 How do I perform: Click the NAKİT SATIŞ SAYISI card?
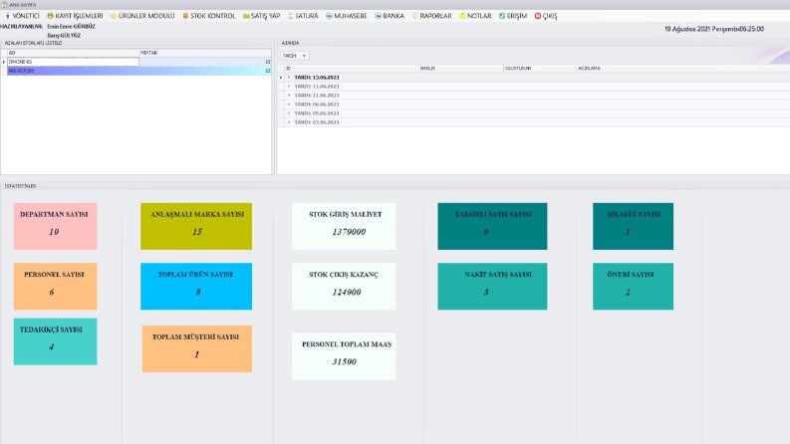(492, 286)
